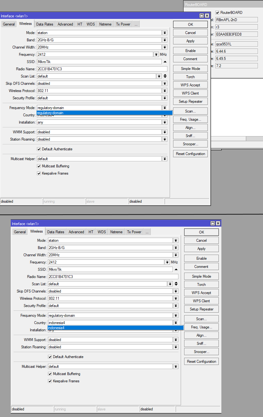Click Cancel in window with indonesia4 popup
Viewport: 263px width, 417px height.
pos(202,240)
